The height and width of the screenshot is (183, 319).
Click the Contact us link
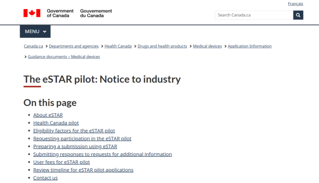pyautogui.click(x=45, y=178)
